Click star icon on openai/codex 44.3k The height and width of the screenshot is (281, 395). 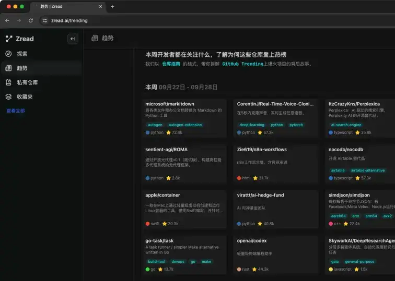254,269
